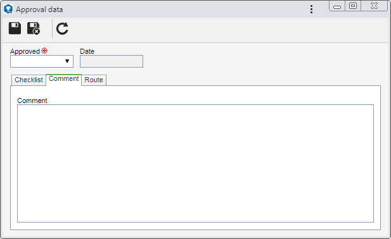Minimize the Approval data window
The width and height of the screenshot is (391, 239).
click(337, 6)
